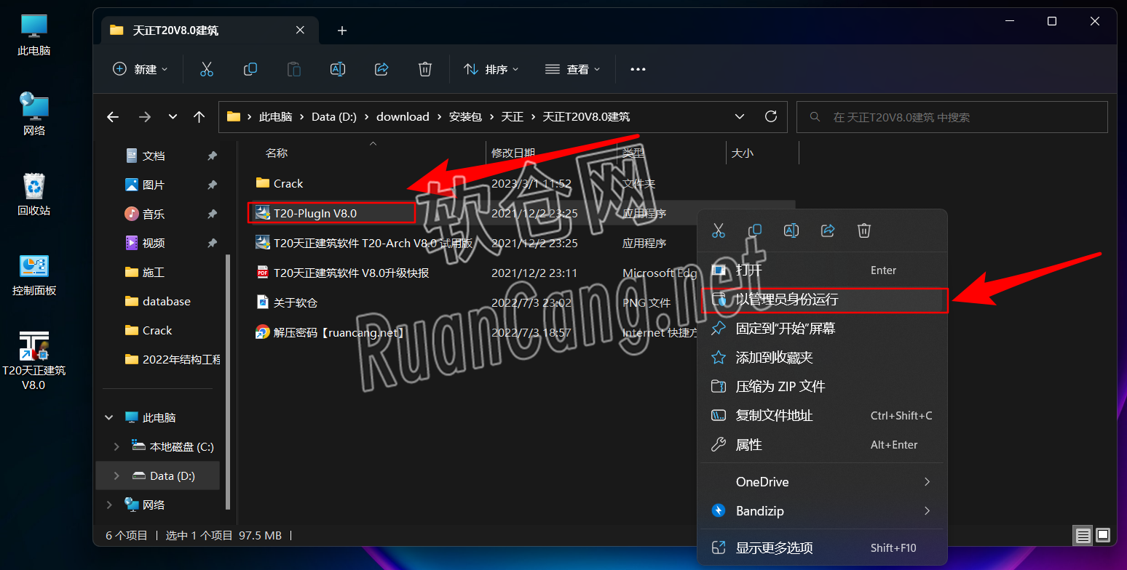Open the 查看 dropdown
The width and height of the screenshot is (1127, 570).
(x=574, y=69)
